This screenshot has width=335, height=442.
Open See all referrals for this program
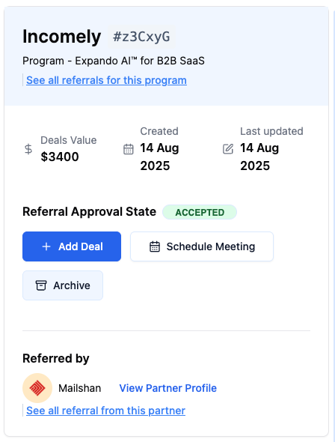click(x=106, y=80)
